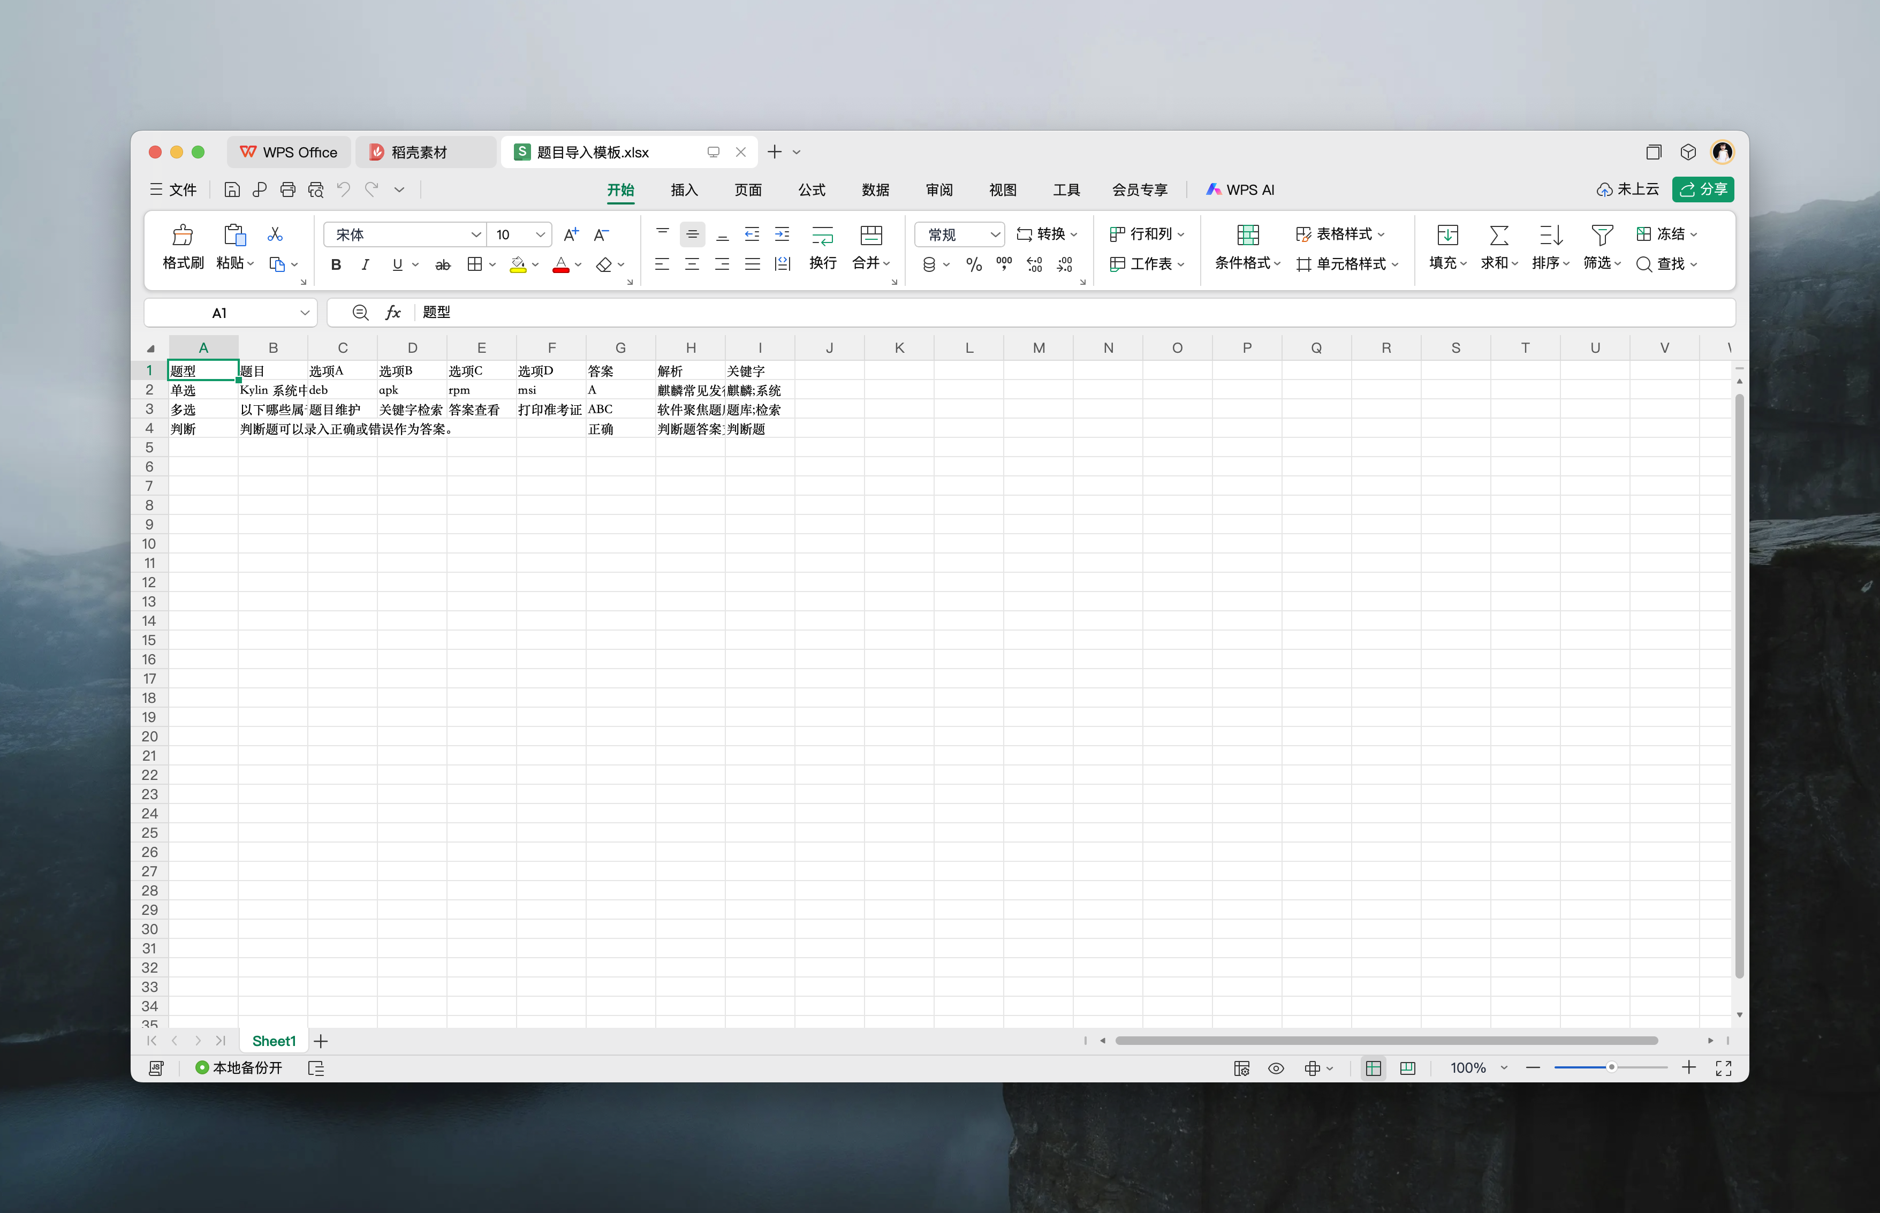Click the Redo arrow icon
Screen dimensions: 1880x1213
click(372, 190)
